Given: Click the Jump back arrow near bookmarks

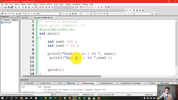Looking at the screenshot, I should (x=127, y=10).
